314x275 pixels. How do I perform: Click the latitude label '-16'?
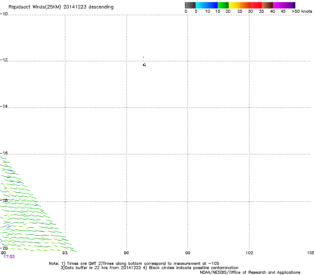click(4, 153)
